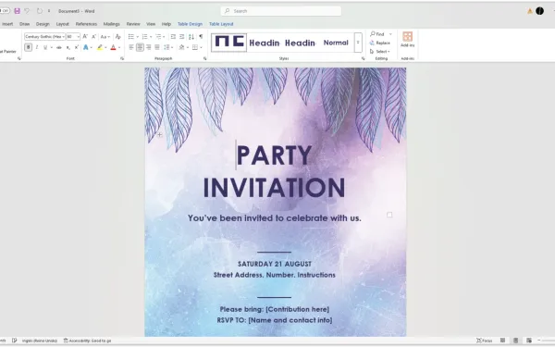Open the Paragraph dialog launcher
The width and height of the screenshot is (555, 347).
click(205, 58)
